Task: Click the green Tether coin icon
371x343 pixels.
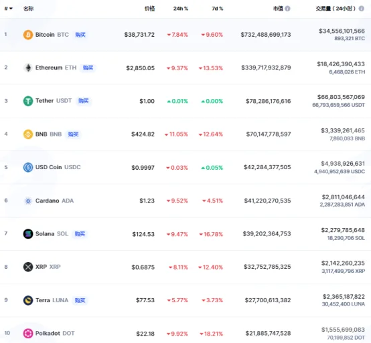Action: (x=28, y=101)
